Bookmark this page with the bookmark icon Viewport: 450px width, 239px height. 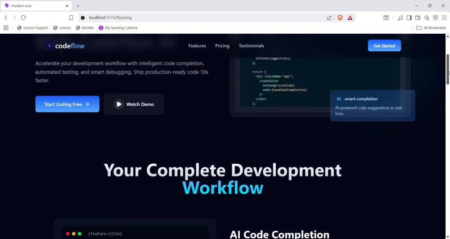pos(71,18)
